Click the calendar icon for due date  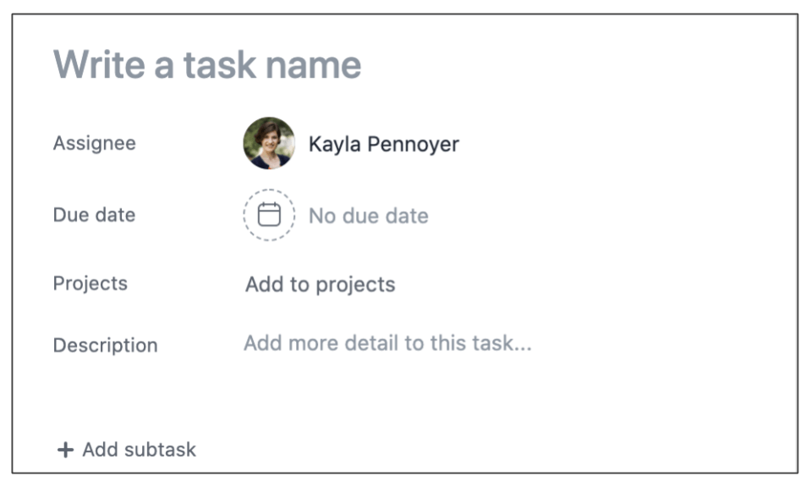click(269, 215)
